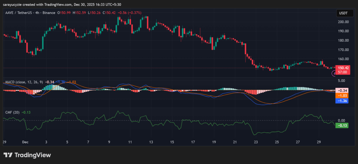Screen dimensions: 358x164
Task: Click the blue -1.36 MACD value label
Action: coord(341,100)
